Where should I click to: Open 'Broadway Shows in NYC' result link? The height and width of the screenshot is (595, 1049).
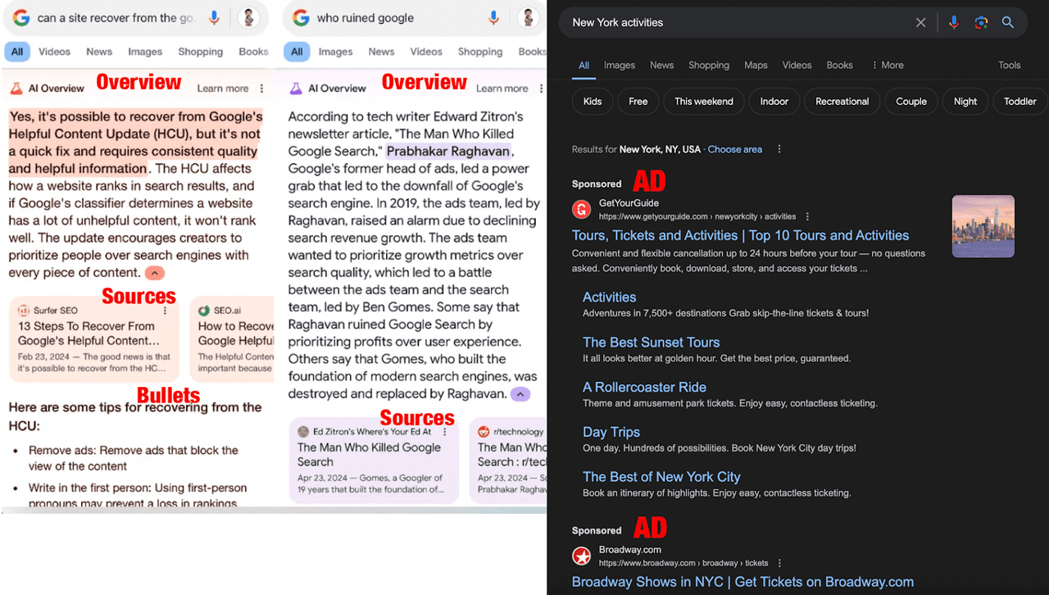pyautogui.click(x=742, y=582)
